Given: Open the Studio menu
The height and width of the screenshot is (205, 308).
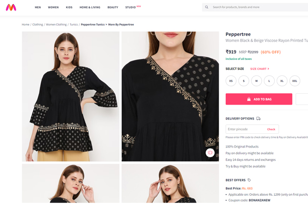Looking at the screenshot, I should tap(130, 7).
